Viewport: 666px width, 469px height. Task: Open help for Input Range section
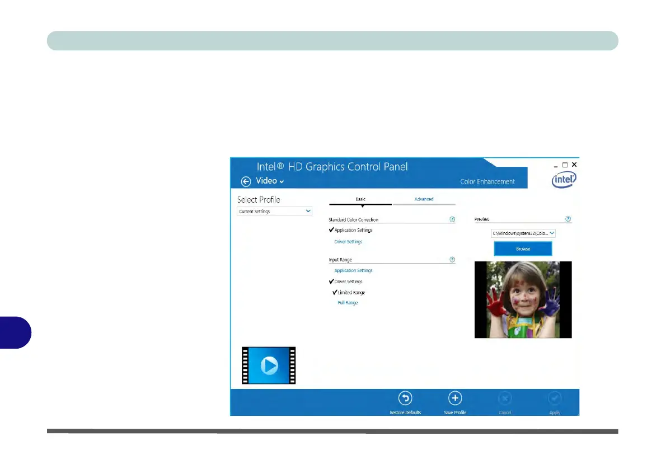(452, 260)
